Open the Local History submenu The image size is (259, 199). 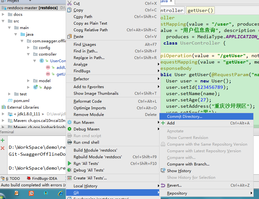[x=113, y=186]
